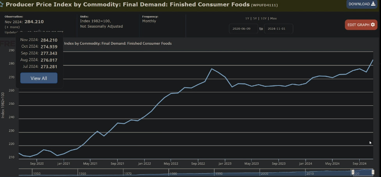This screenshot has width=381, height=177.
Task: Select the Max date range
Action: pyautogui.click(x=273, y=18)
